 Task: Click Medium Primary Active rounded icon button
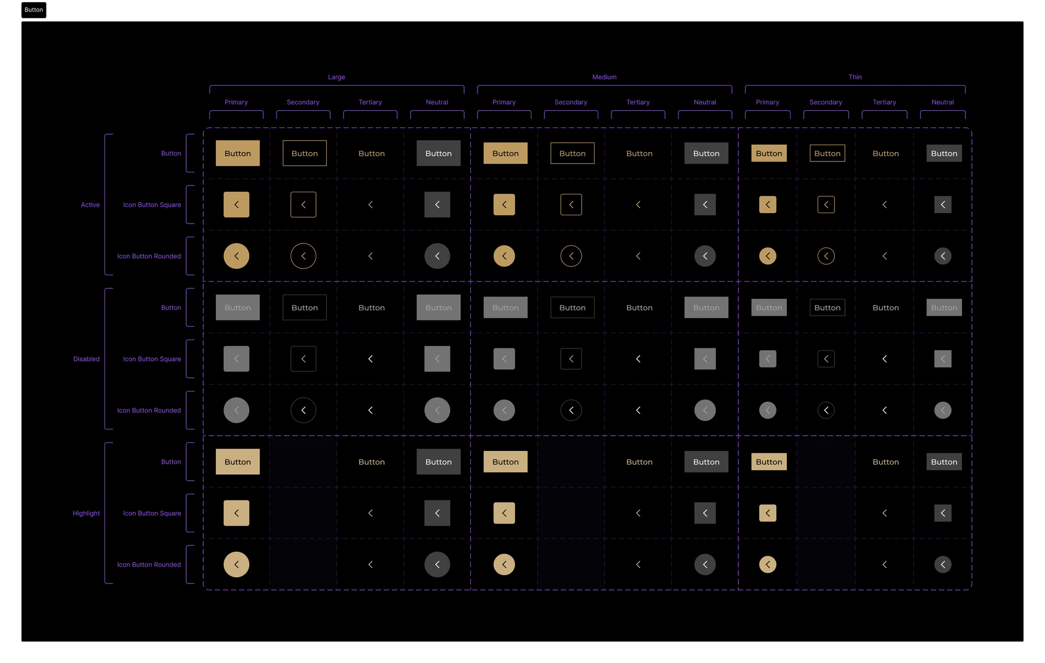(x=504, y=256)
